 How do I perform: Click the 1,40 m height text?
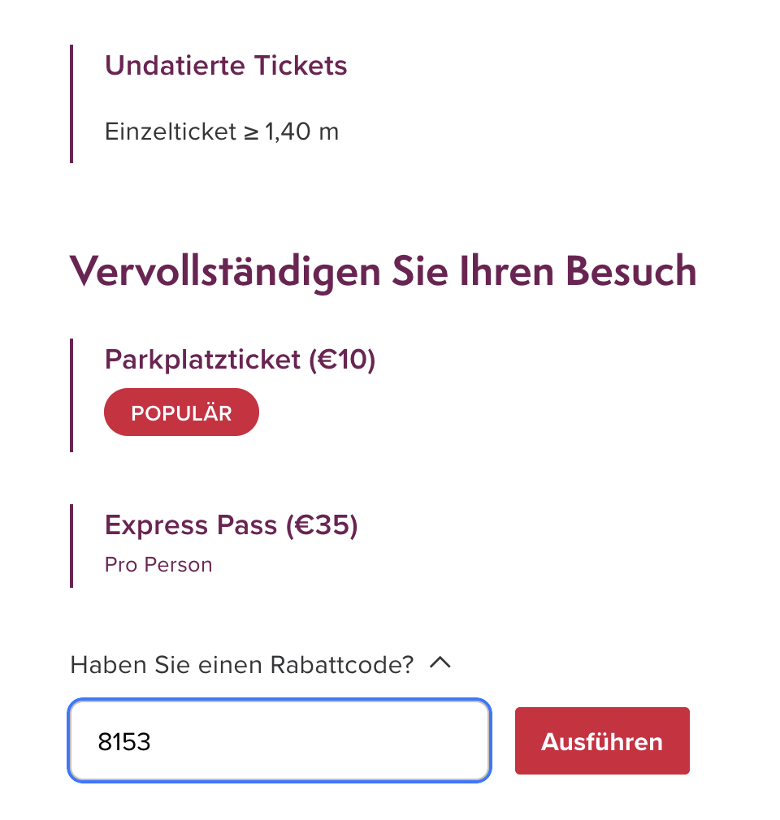pyautogui.click(x=301, y=132)
